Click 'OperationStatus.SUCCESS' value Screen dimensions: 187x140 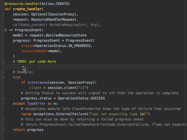(81, 98)
